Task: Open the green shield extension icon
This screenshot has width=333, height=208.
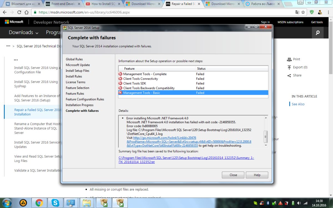Action: click(x=312, y=12)
